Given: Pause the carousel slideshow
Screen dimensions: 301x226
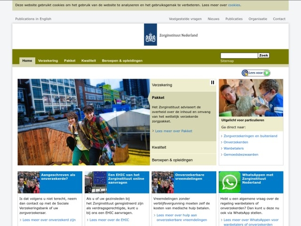Looking at the screenshot, I should [213, 82].
